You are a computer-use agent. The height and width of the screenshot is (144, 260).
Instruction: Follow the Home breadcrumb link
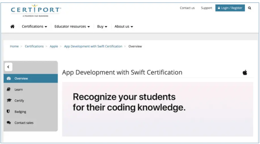tap(14, 46)
